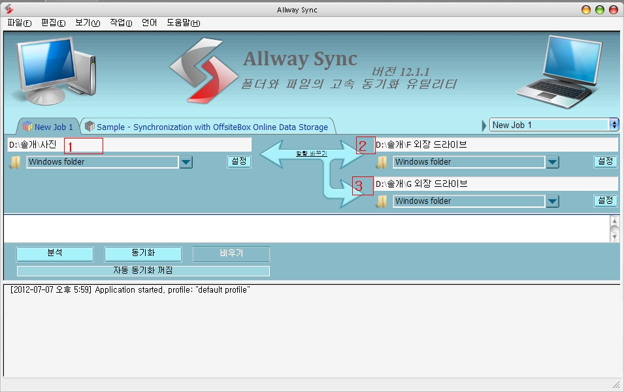
Task: Click the Application started log entry
Action: tap(130, 289)
